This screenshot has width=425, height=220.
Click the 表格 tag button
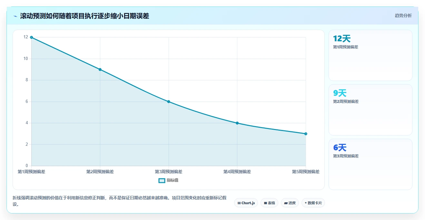269,203
